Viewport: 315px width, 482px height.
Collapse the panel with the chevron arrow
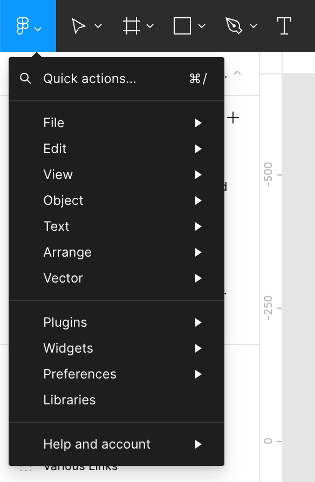point(238,73)
